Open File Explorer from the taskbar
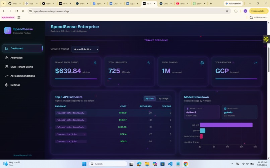Screen dimensions: 270x168 click(147, 164)
